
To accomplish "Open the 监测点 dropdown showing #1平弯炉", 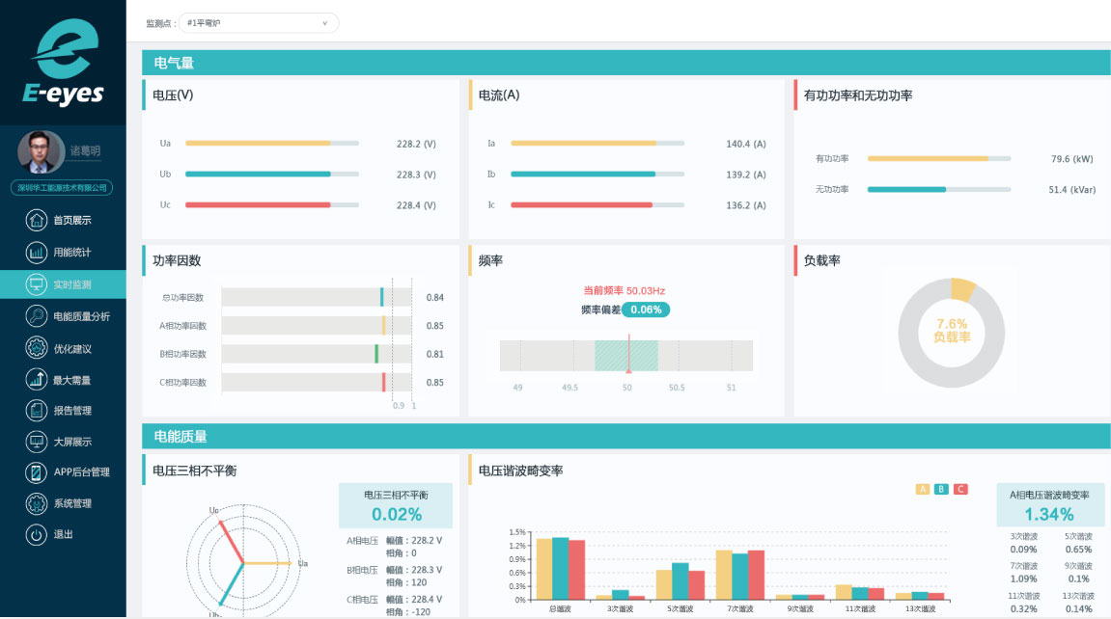I will click(258, 22).
